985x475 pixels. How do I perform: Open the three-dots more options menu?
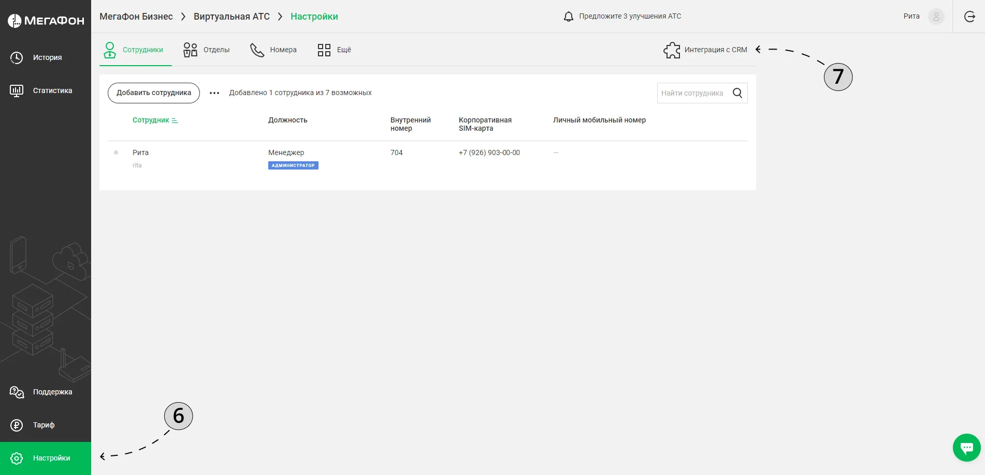pyautogui.click(x=214, y=93)
